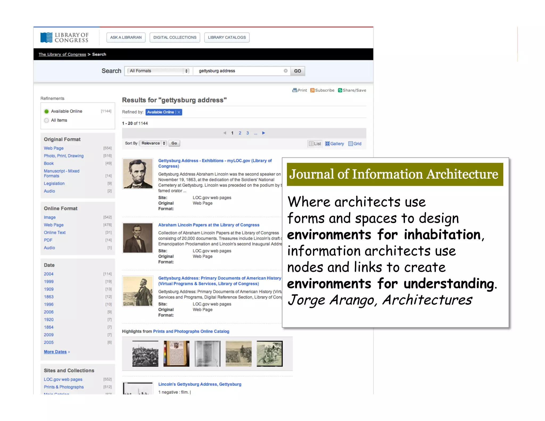Open Lincoln's Gettysburg Address, Gettysburg result
The image size is (545, 421).
(200, 384)
